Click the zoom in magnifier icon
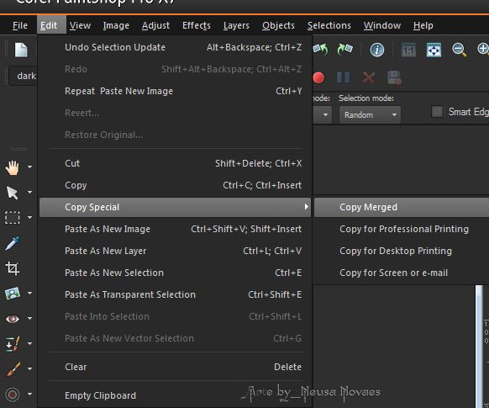This screenshot has height=408, width=489. pyautogui.click(x=483, y=50)
